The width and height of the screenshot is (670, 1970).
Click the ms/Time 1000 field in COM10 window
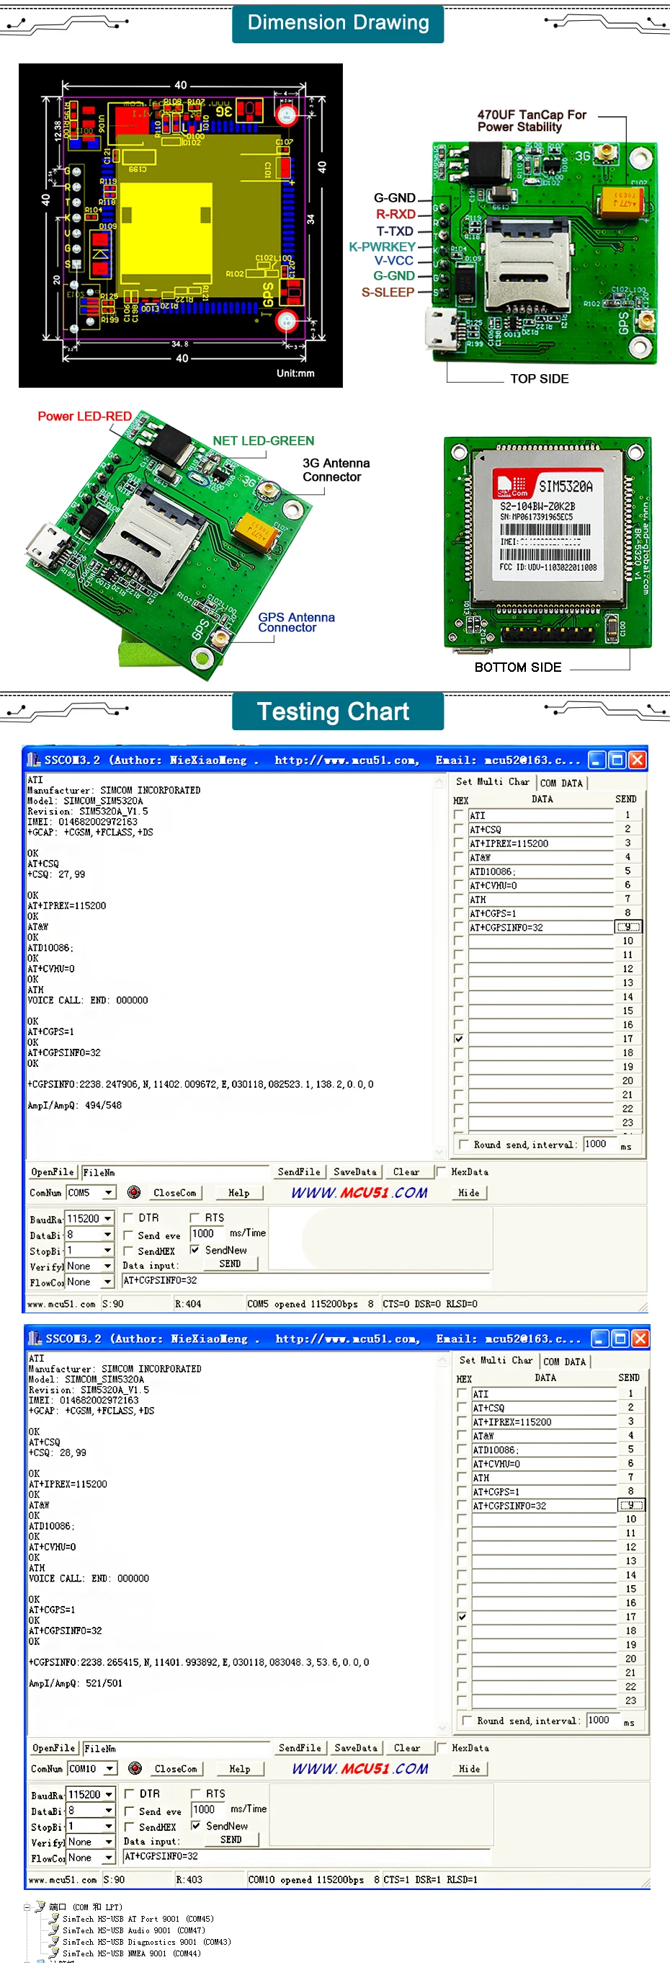point(207,1809)
